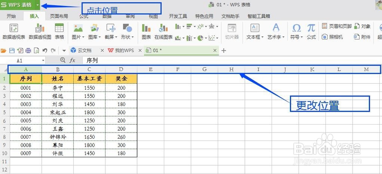Switch to the 开始 ribbon tab

coord(11,16)
